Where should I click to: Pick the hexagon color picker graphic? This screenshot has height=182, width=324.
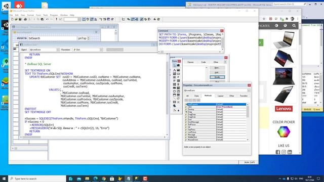point(283,131)
